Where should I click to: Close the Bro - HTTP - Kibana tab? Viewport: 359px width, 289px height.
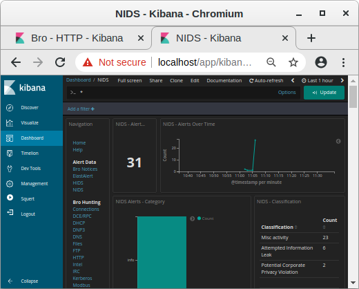(x=141, y=38)
